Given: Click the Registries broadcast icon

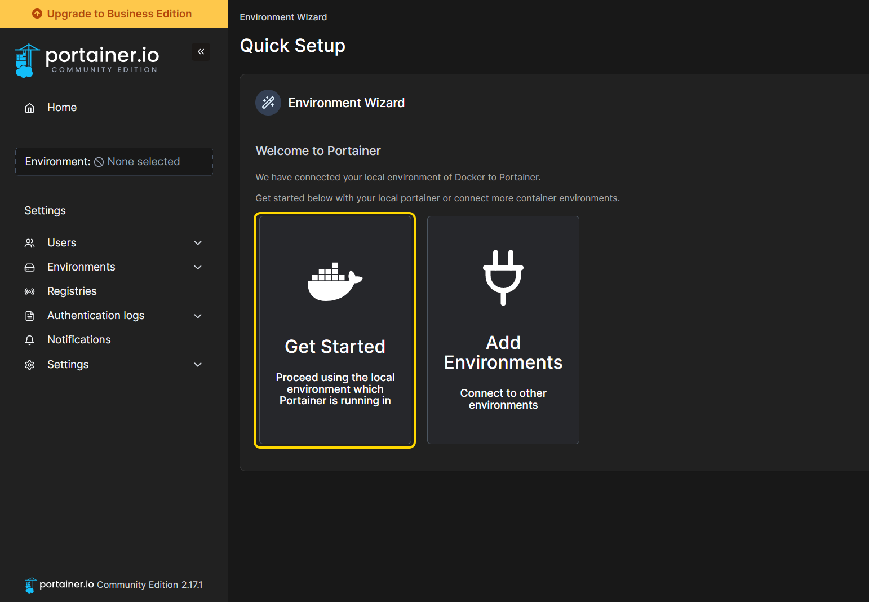Looking at the screenshot, I should pyautogui.click(x=30, y=291).
